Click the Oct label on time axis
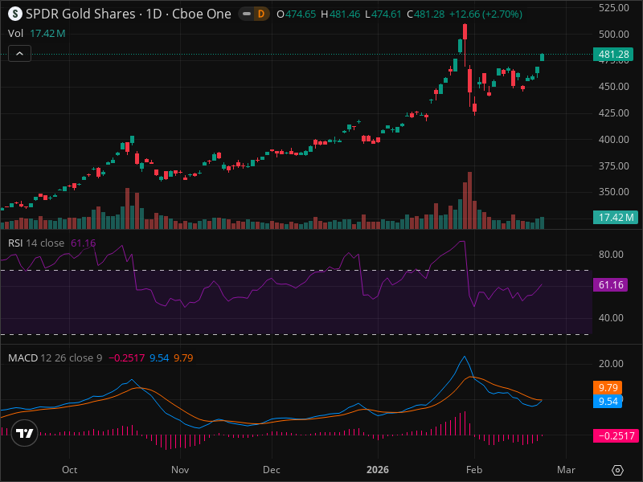643x482 pixels. click(x=69, y=470)
